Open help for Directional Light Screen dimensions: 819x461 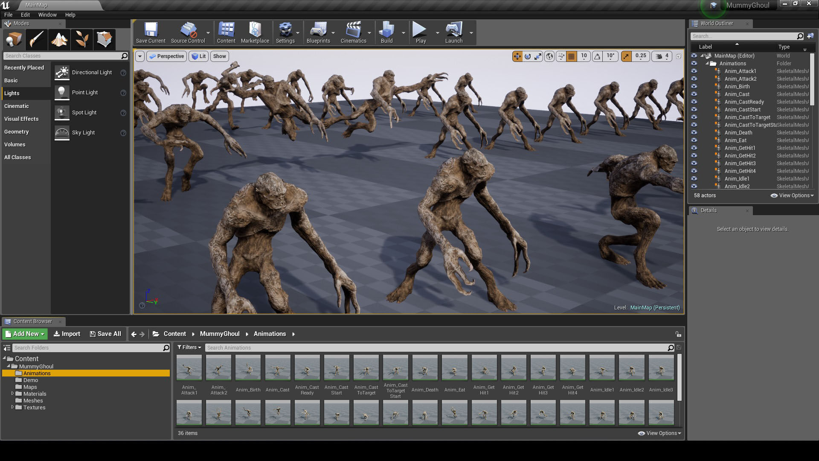click(x=123, y=73)
